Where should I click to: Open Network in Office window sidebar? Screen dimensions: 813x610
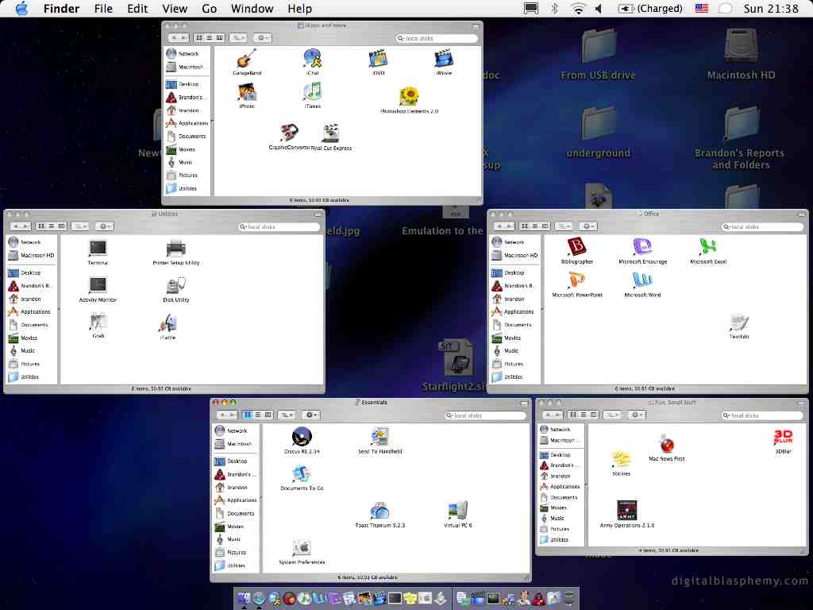[508, 241]
